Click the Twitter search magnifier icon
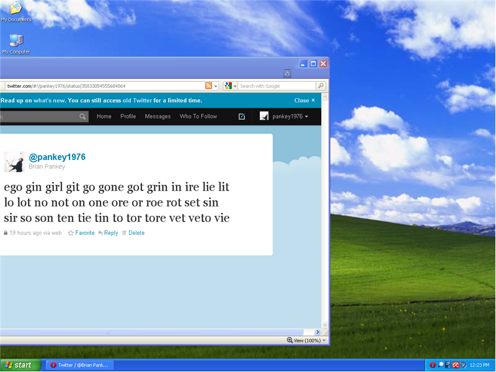The image size is (496, 372). click(x=82, y=117)
